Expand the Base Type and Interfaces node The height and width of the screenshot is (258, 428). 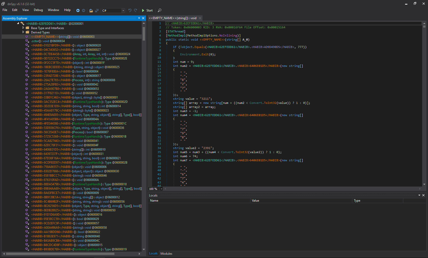click(23, 28)
